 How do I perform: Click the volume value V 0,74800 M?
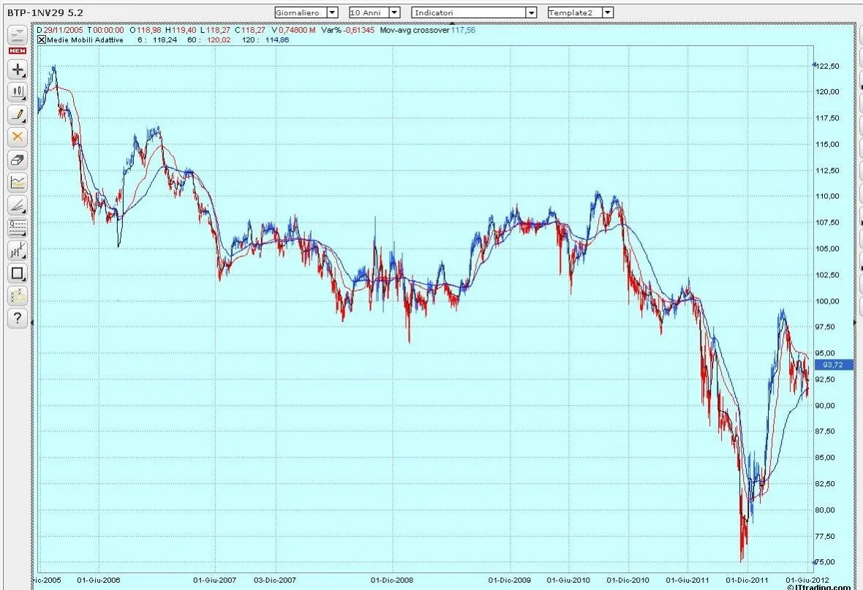(x=293, y=30)
